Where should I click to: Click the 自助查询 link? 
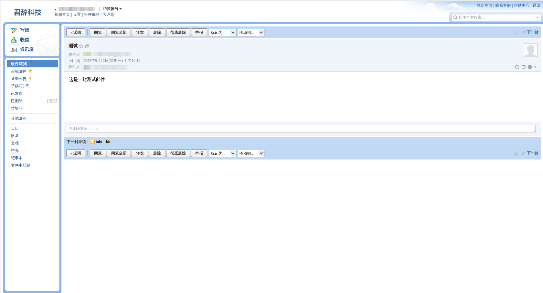[484, 5]
